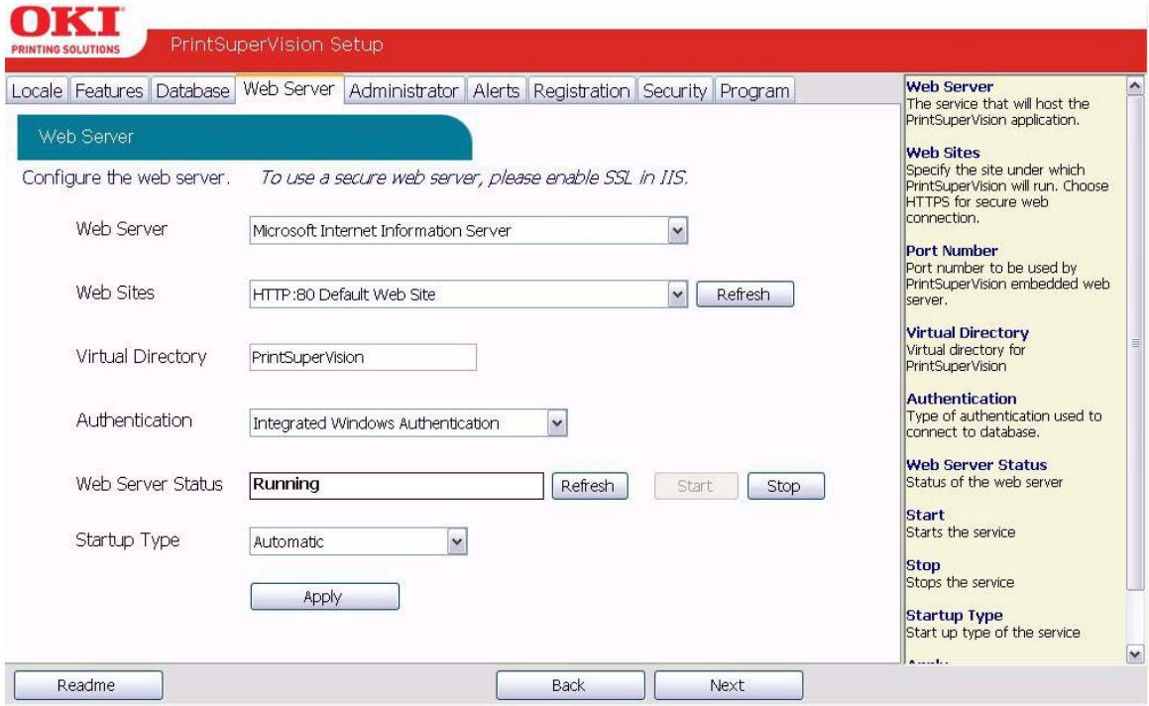Go Back to the previous step
The image size is (1149, 706).
pyautogui.click(x=570, y=685)
